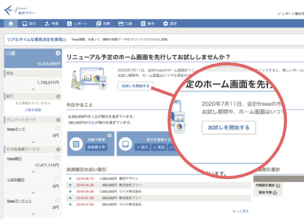Screen dimensions: 304x219
Task: Open the freeeカード account link
Action: pos(16,129)
